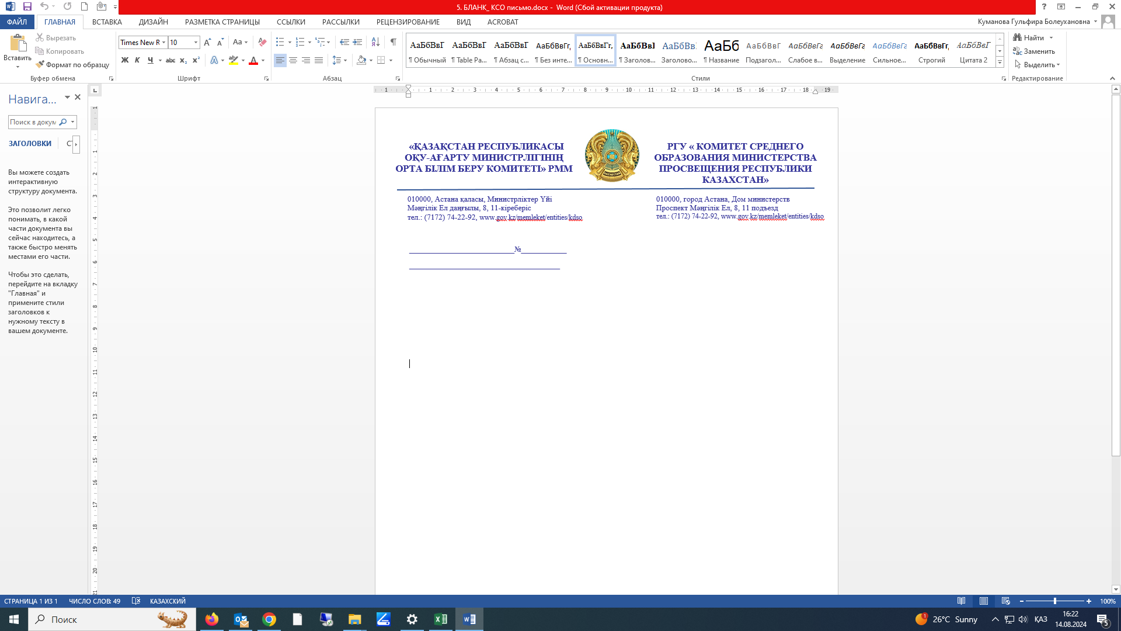
Task: Click the Increase indent icon
Action: click(357, 42)
